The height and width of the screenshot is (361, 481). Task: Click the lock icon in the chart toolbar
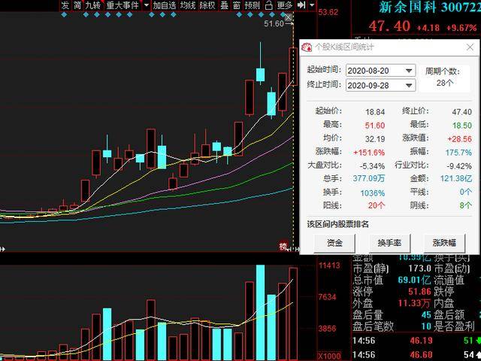click(x=269, y=5)
